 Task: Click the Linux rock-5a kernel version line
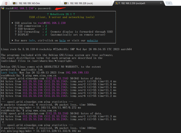tap(66, 49)
